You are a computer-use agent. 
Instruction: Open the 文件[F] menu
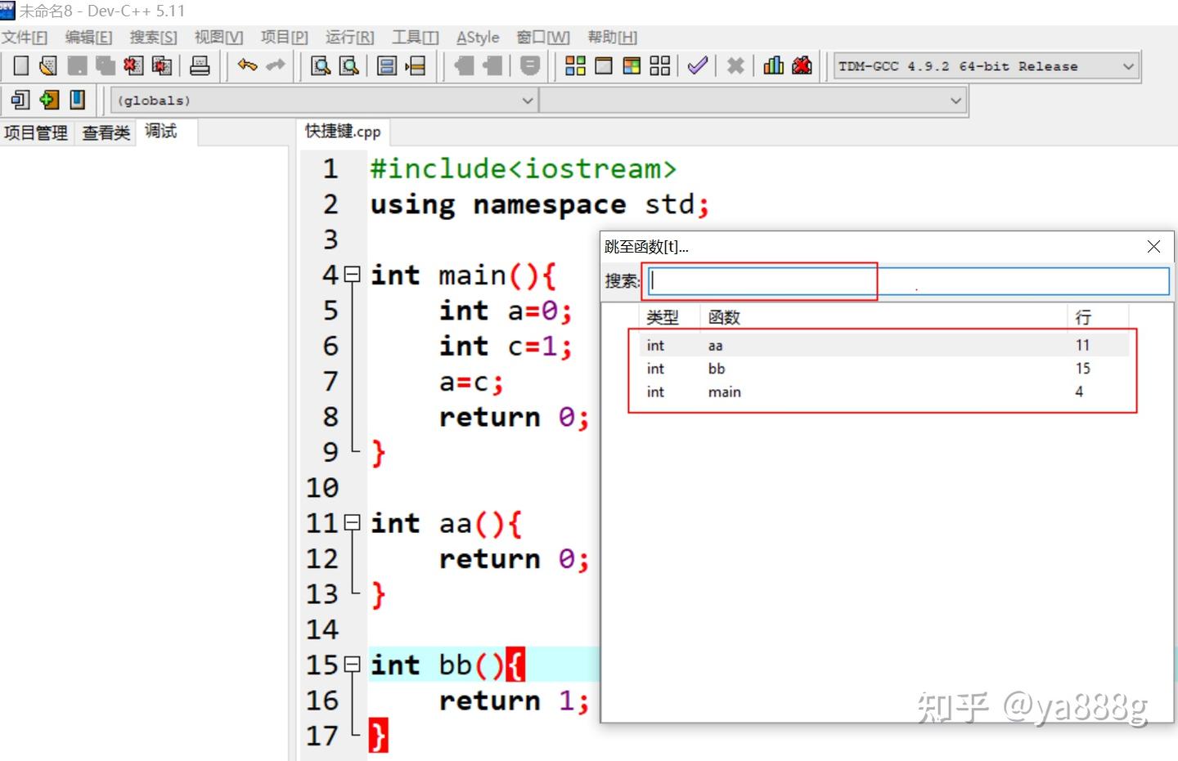pos(25,37)
